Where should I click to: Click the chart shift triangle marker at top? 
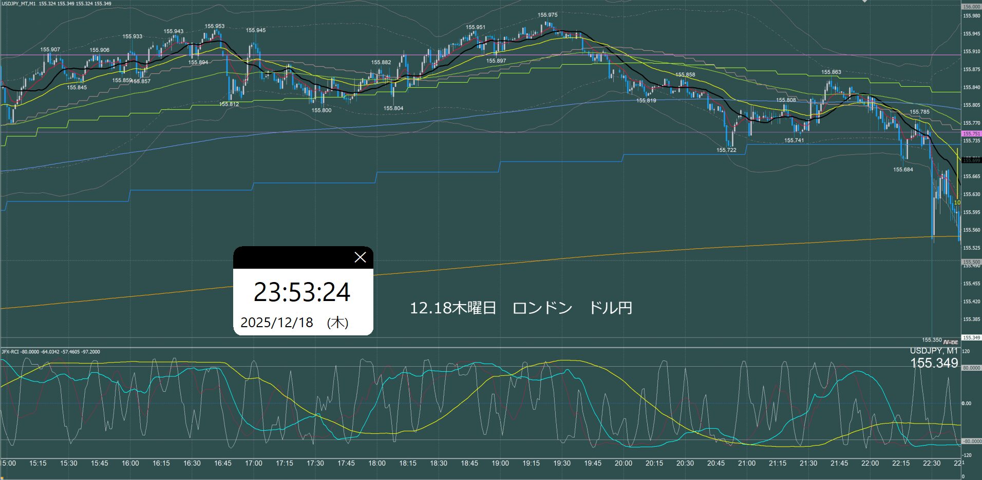pos(864,2)
